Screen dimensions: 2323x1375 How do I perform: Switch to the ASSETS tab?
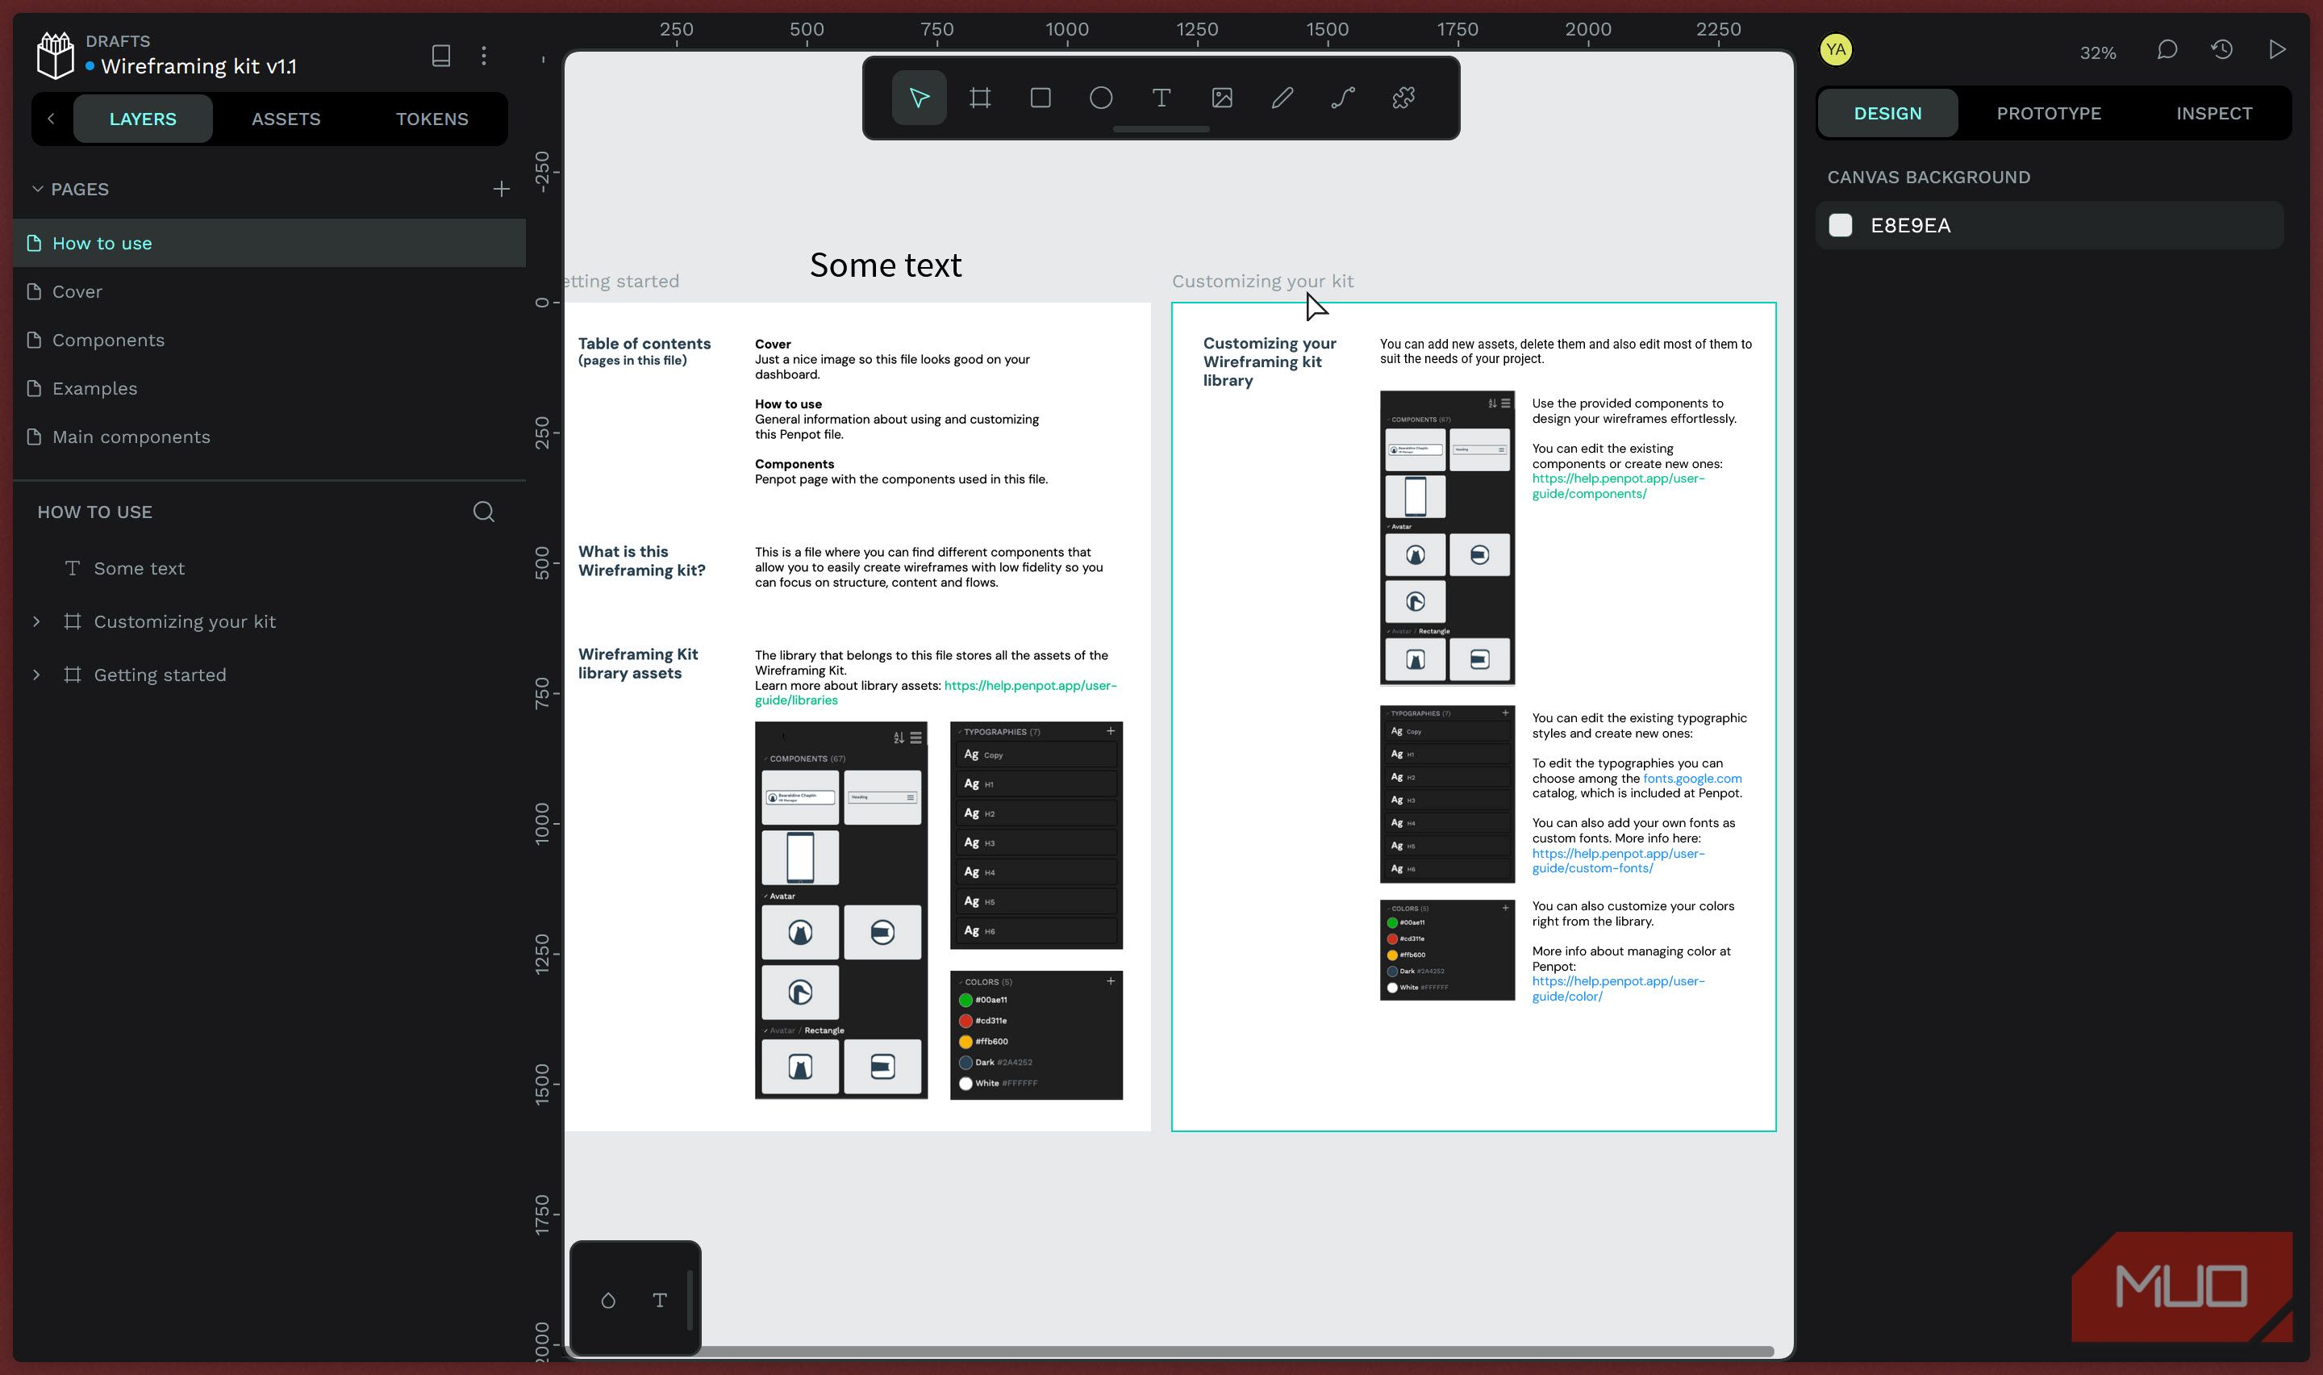286,119
